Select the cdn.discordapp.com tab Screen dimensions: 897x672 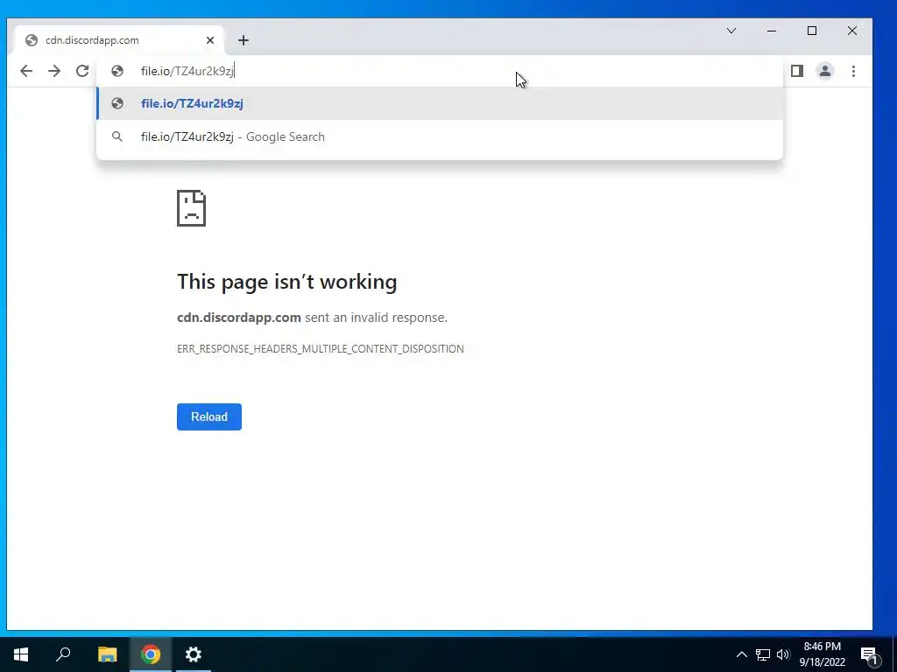(119, 40)
